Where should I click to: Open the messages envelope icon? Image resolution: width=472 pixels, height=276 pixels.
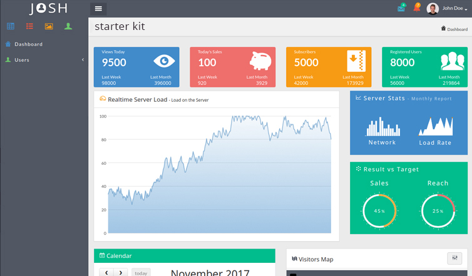tap(401, 9)
